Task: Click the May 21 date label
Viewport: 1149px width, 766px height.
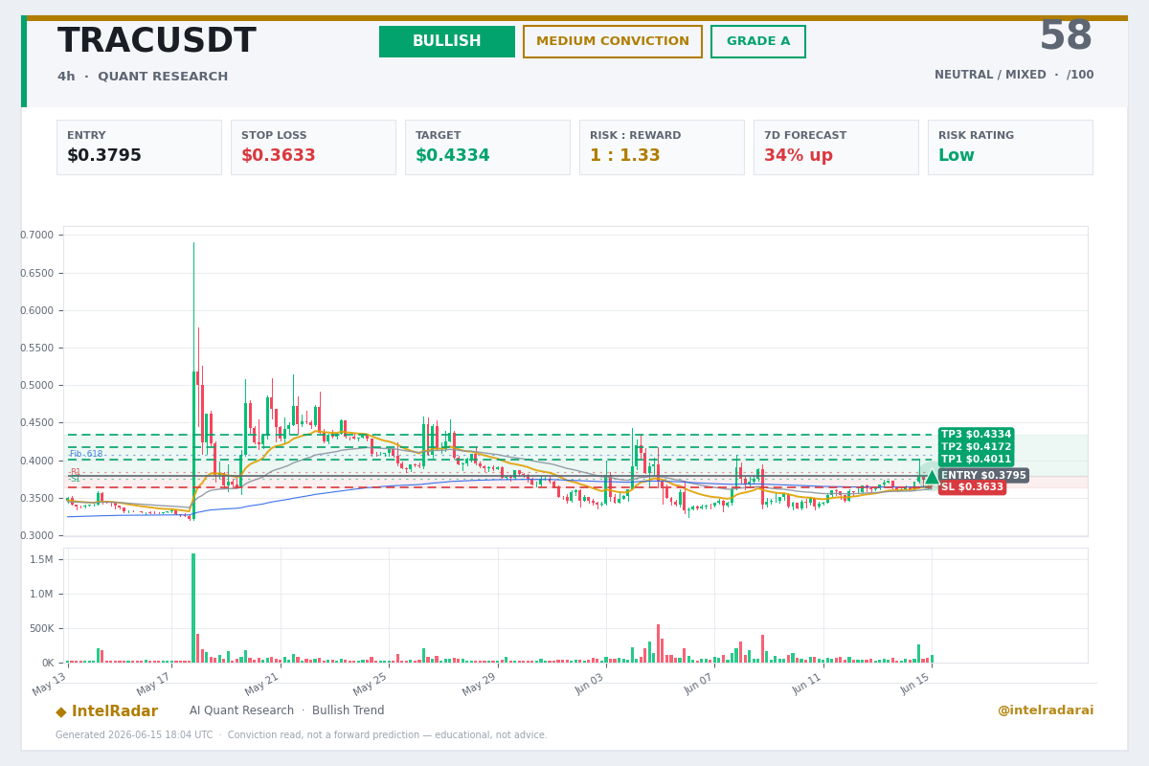Action: 261,684
